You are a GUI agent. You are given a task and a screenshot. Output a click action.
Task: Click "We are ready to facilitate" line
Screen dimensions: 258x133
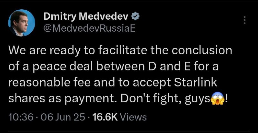coord(77,51)
